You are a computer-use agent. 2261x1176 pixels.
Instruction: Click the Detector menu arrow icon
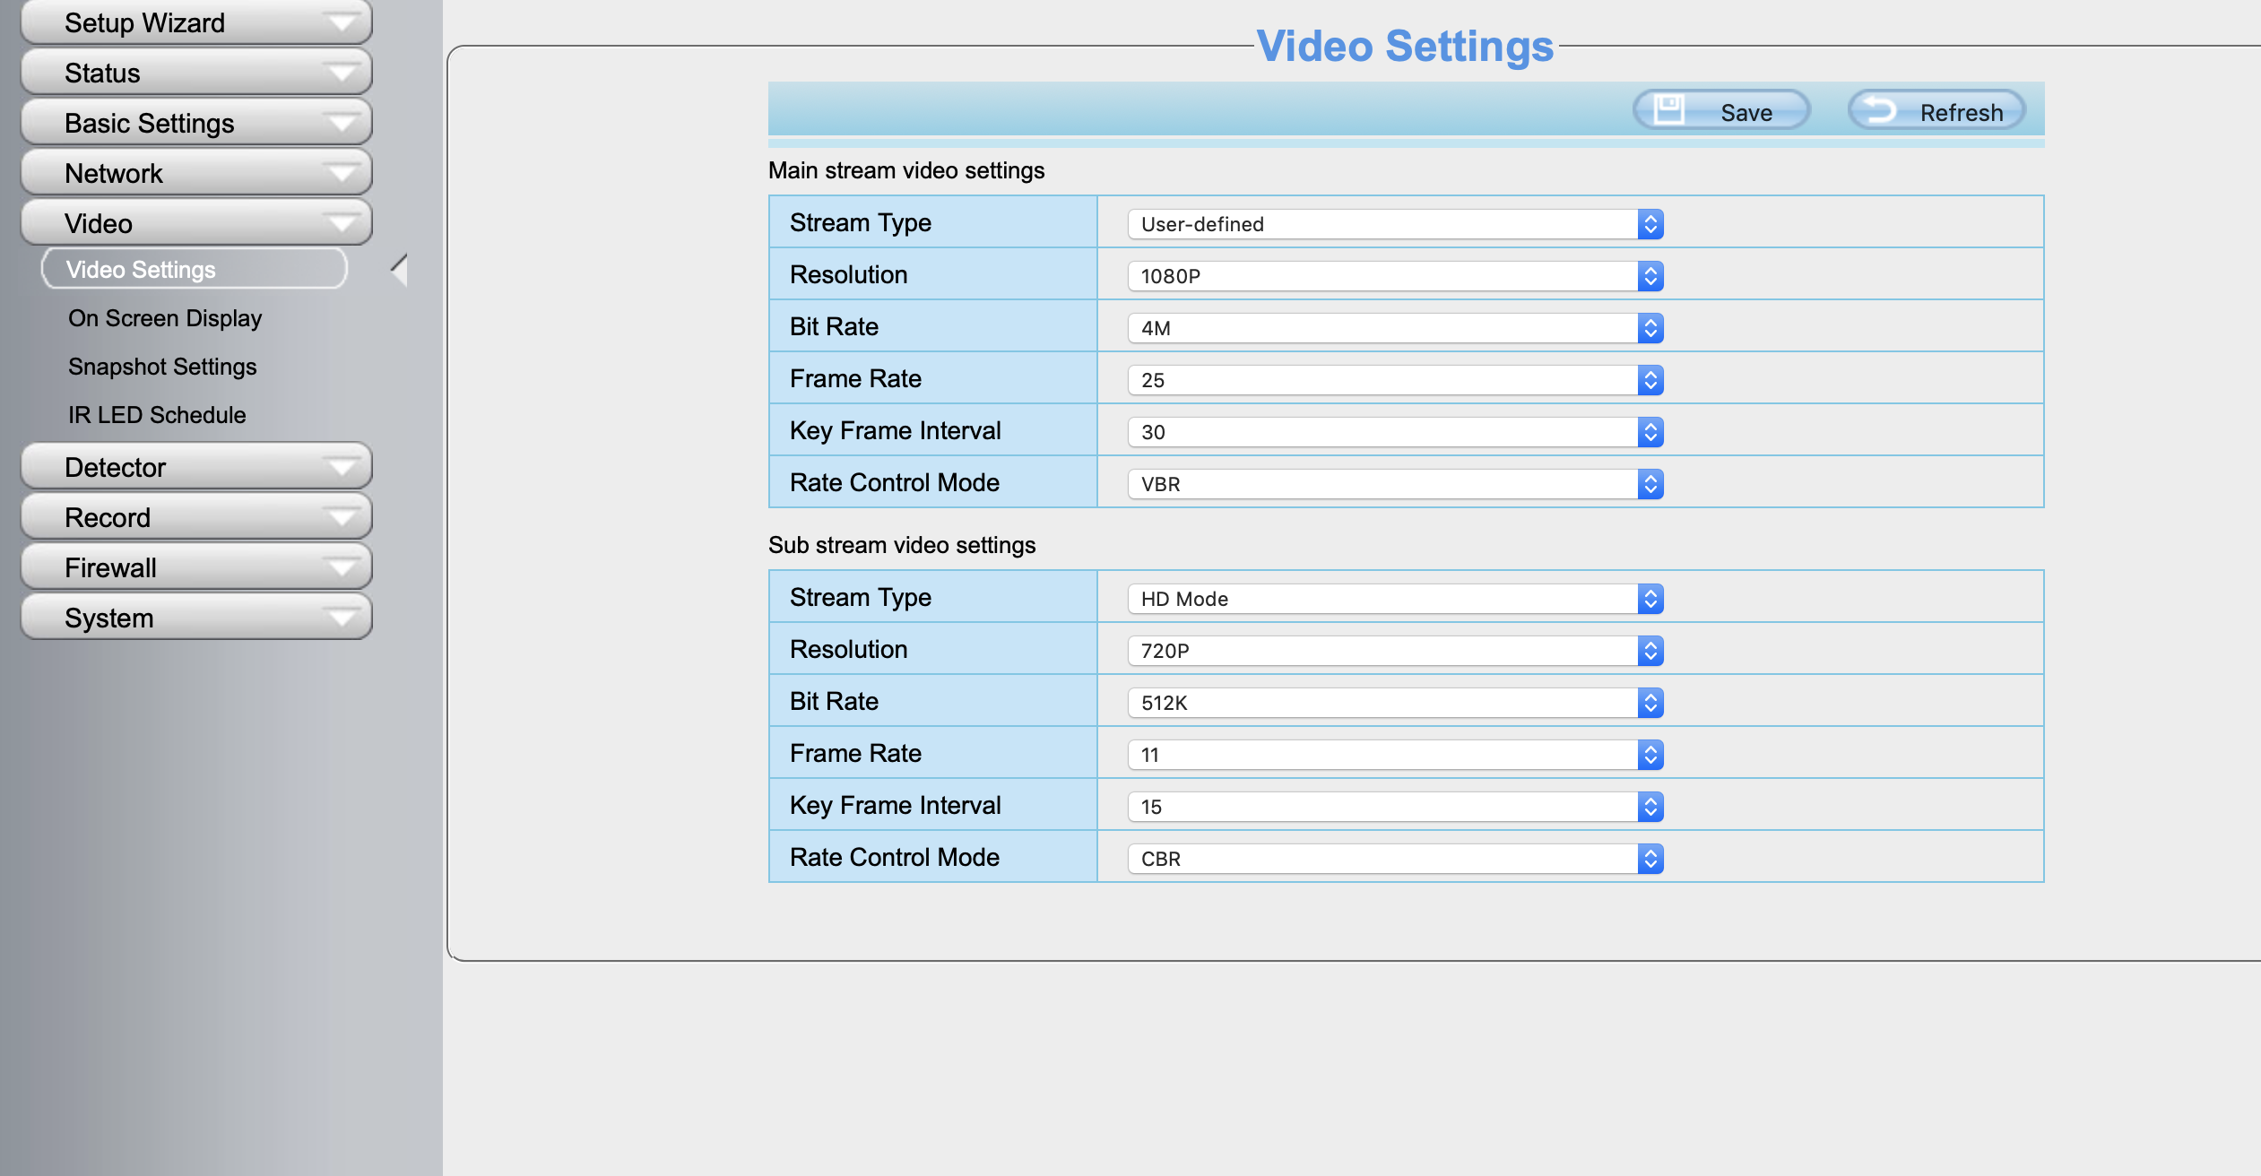(342, 467)
